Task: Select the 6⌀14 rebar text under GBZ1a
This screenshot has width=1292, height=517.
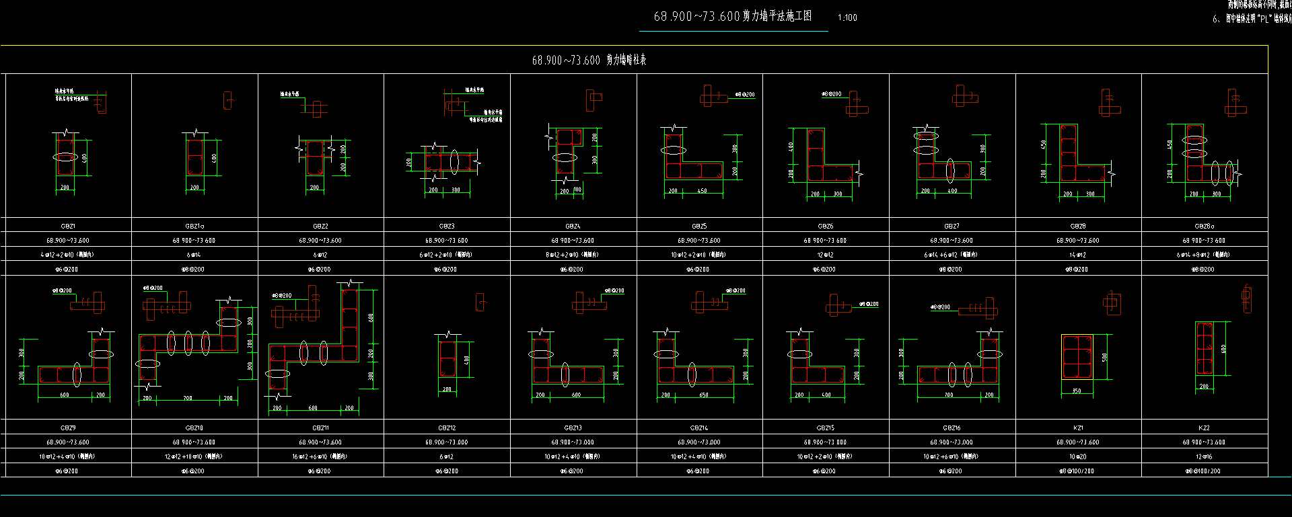Action: (x=194, y=255)
